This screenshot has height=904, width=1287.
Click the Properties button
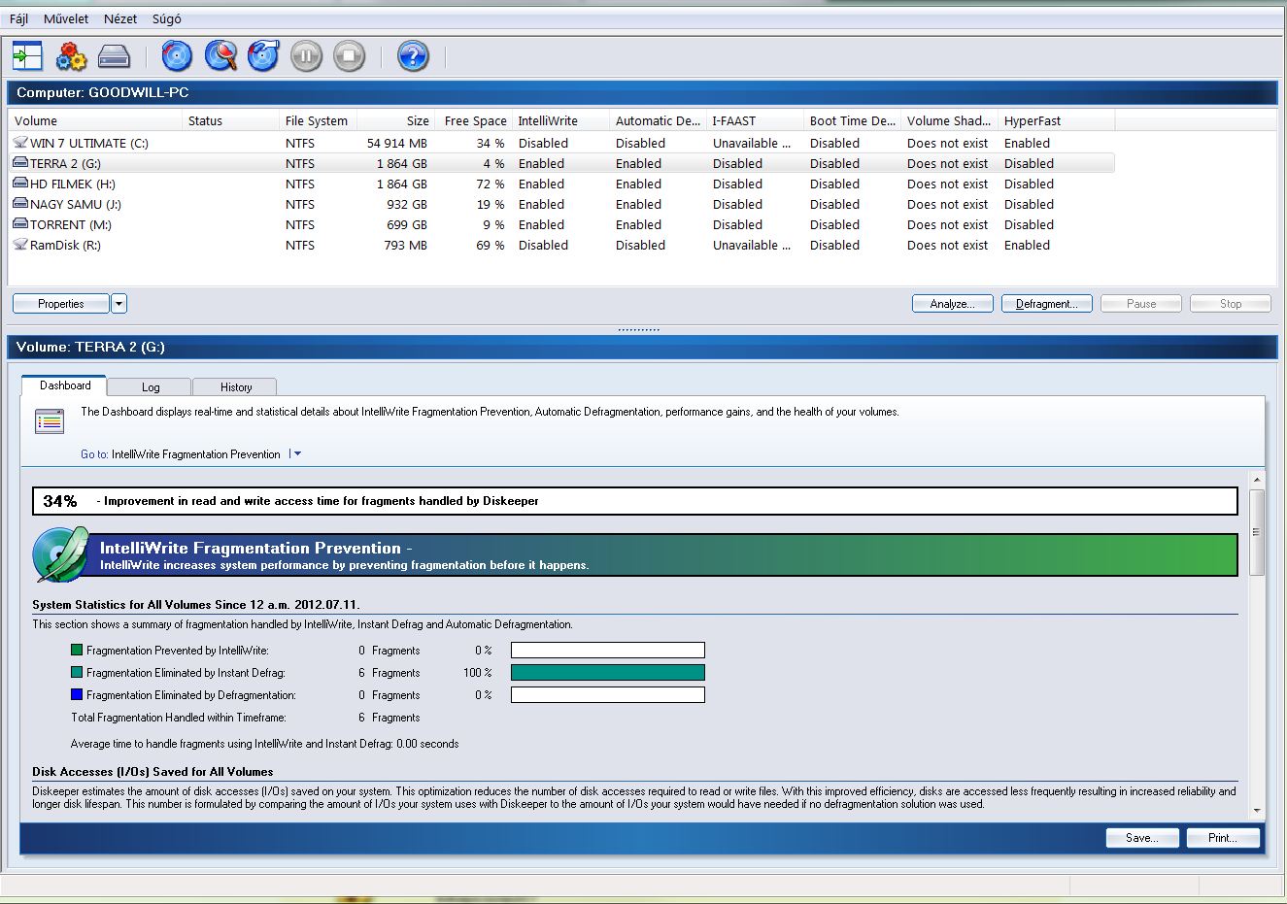(60, 304)
